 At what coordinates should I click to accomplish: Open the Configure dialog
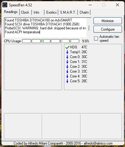(x=108, y=29)
